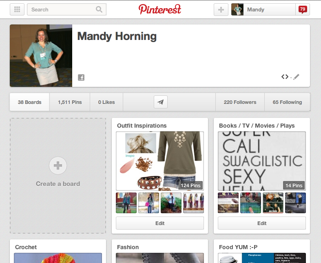Click the Mandy Horning profile photo
The width and height of the screenshot is (321, 263).
click(x=41, y=56)
